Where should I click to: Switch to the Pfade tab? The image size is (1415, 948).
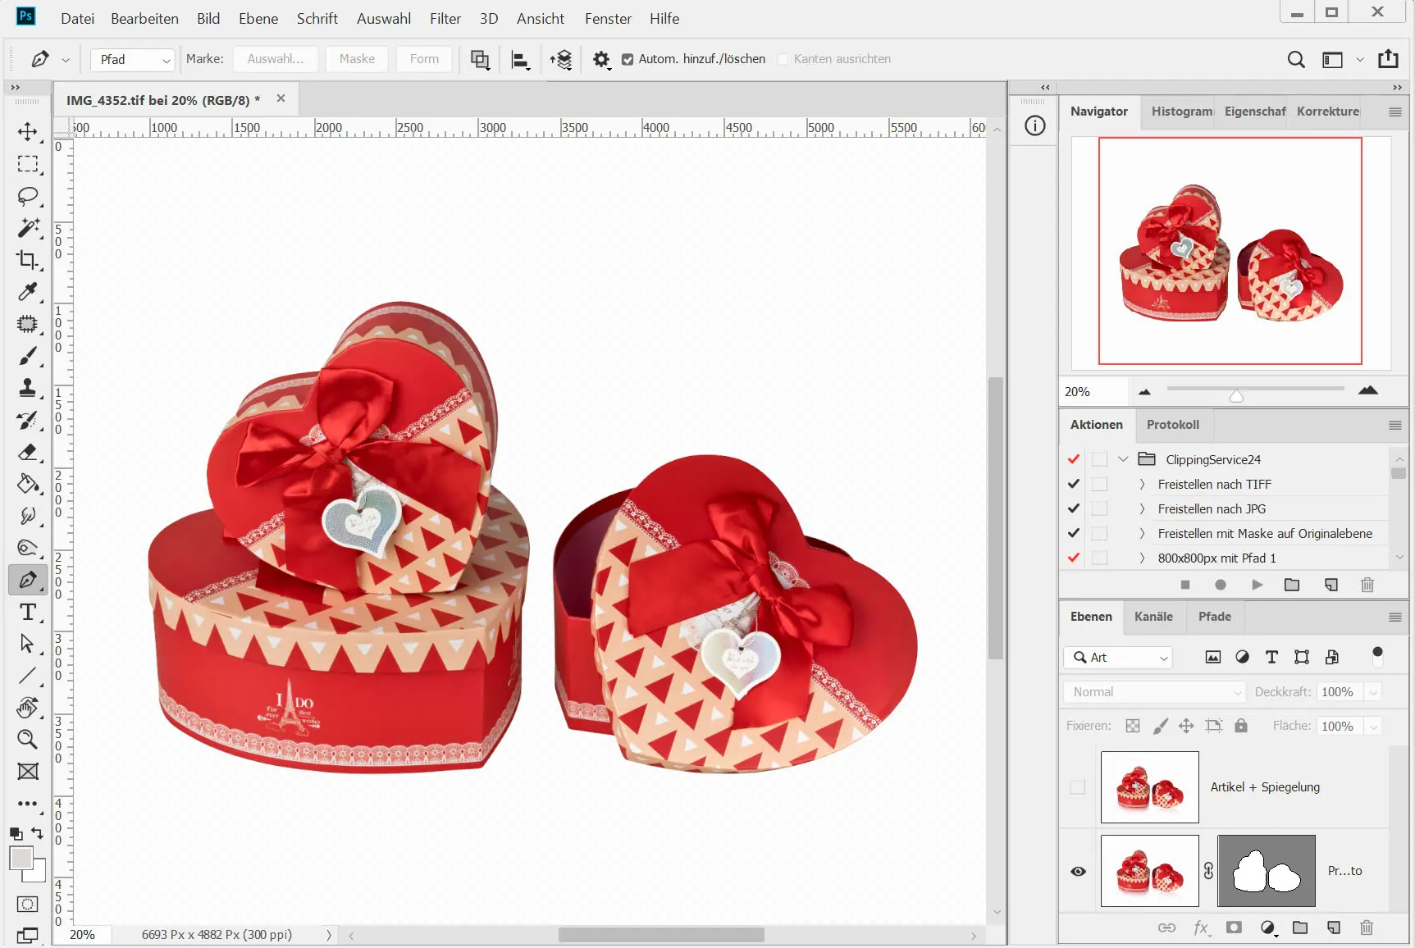(1214, 617)
